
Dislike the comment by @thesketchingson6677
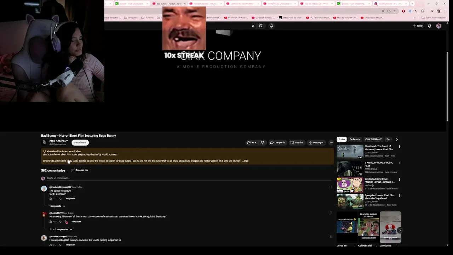coord(60,199)
